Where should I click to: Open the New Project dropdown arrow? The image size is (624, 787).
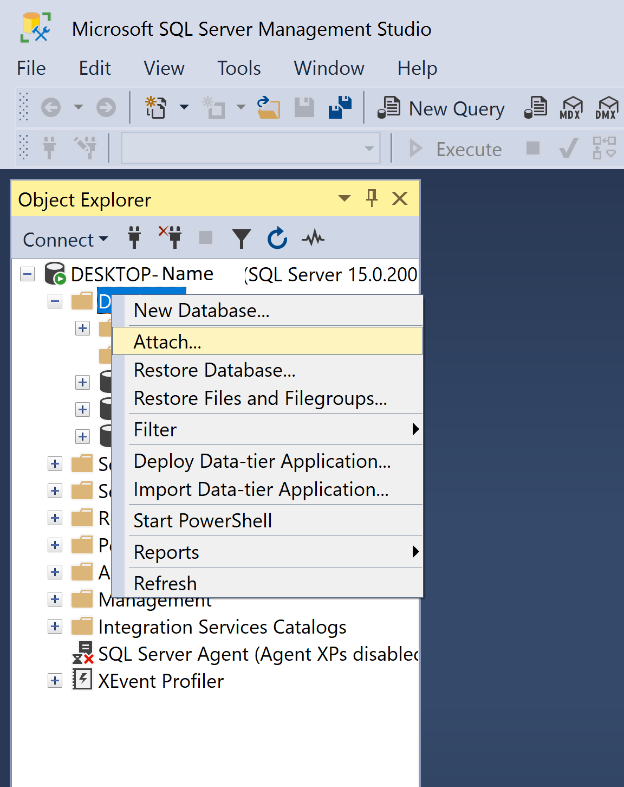click(184, 107)
